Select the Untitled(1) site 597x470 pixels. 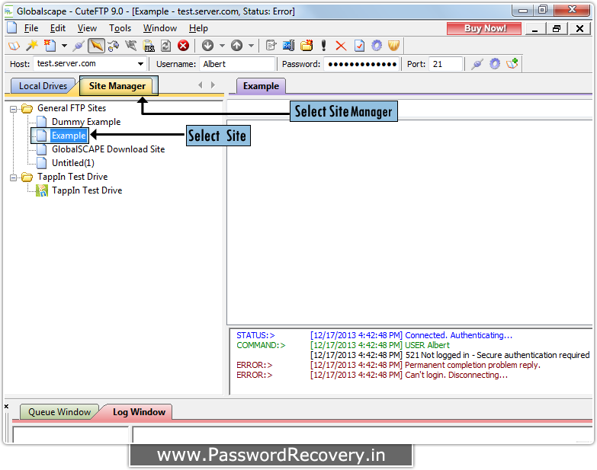click(72, 163)
